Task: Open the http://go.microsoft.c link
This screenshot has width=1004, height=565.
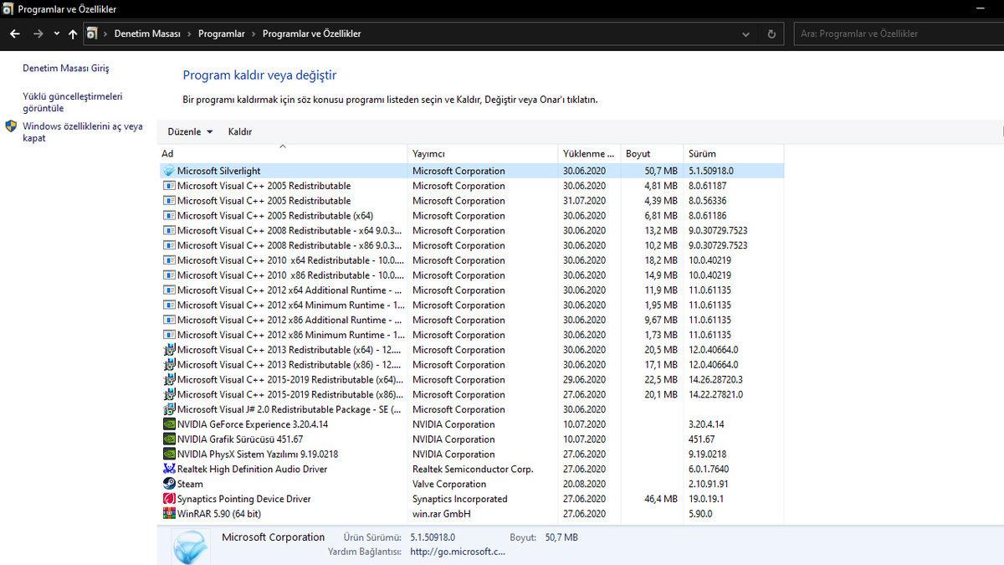Action: 458,551
